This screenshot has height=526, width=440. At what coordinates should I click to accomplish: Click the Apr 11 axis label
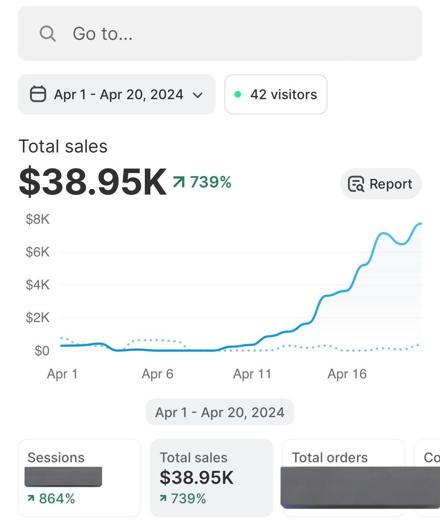click(252, 374)
